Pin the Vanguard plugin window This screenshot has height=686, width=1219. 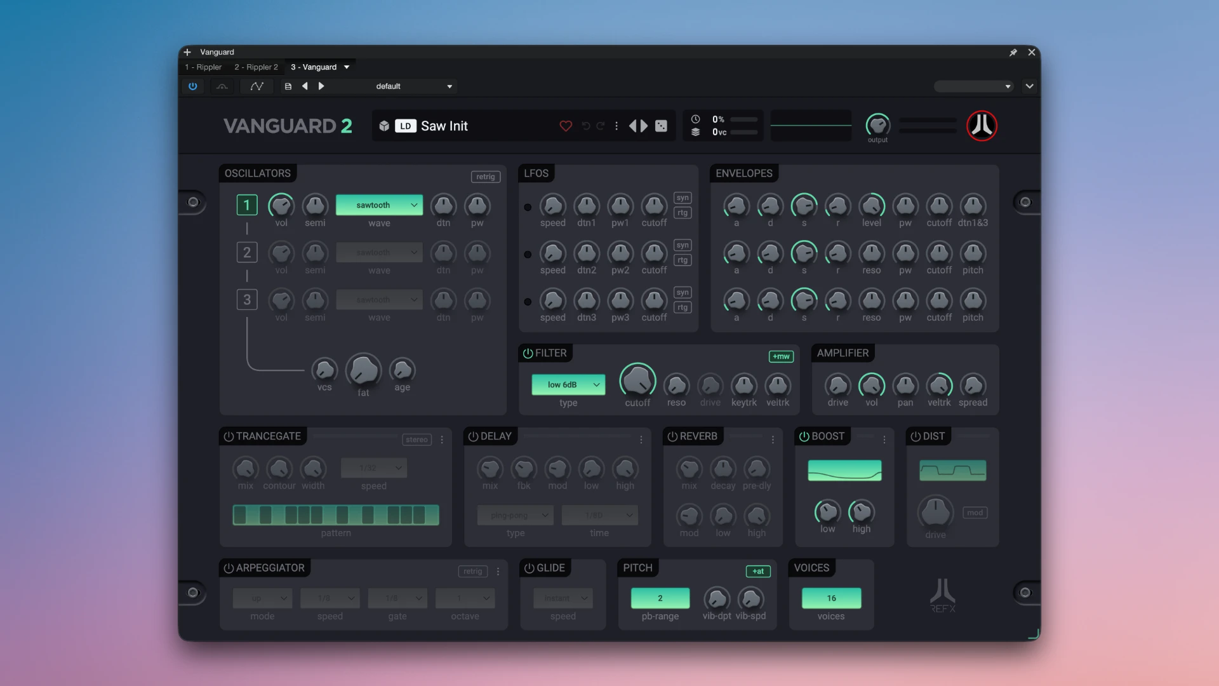coord(1013,52)
